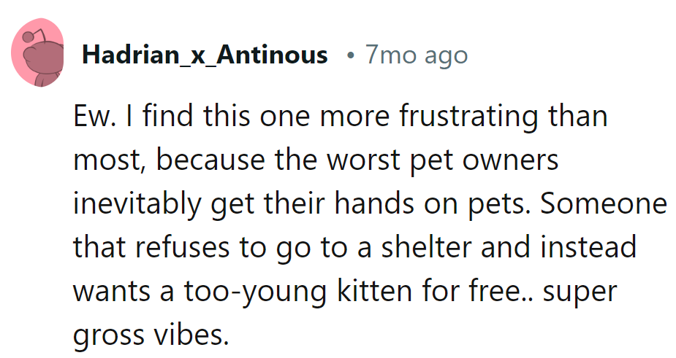This screenshot has height=358, width=676.
Task: Open Hadrian_x_Antinous user profile link
Action: (205, 55)
